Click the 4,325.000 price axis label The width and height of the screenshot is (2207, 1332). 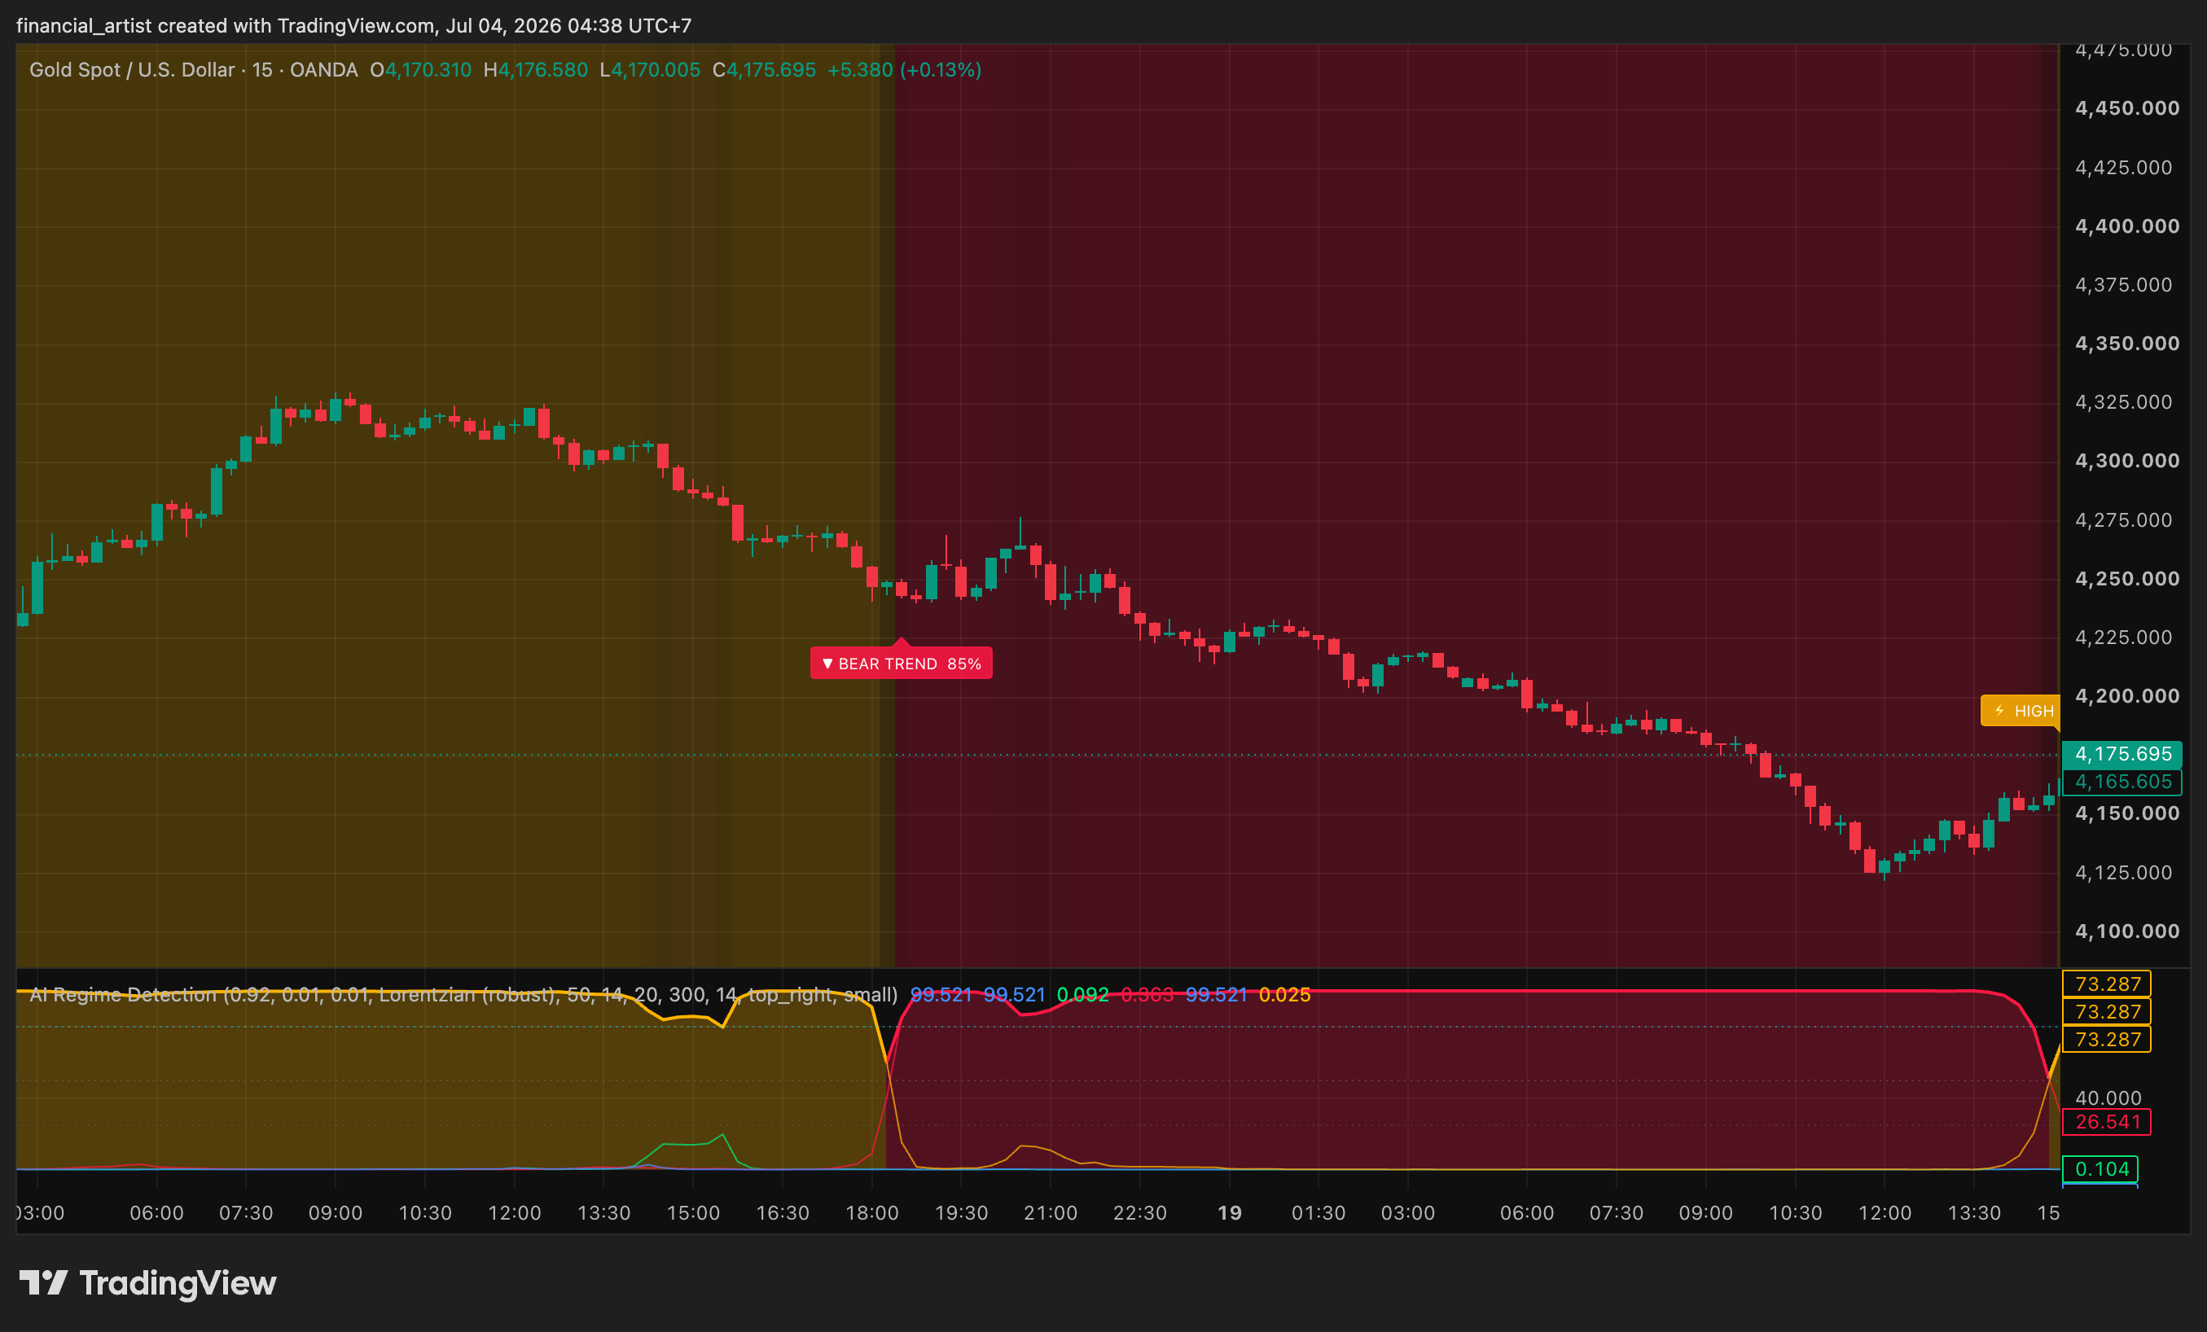click(2124, 402)
